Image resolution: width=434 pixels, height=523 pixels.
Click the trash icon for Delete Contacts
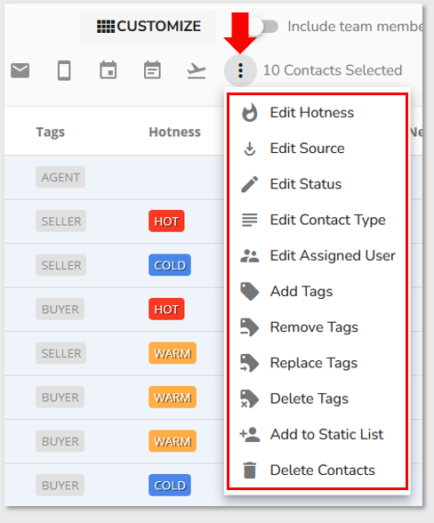[250, 471]
